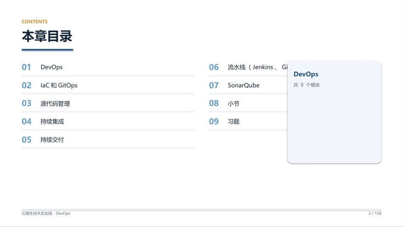Image resolution: width=403 pixels, height=227 pixels.
Task: Click the number 05 label
Action: coord(26,140)
